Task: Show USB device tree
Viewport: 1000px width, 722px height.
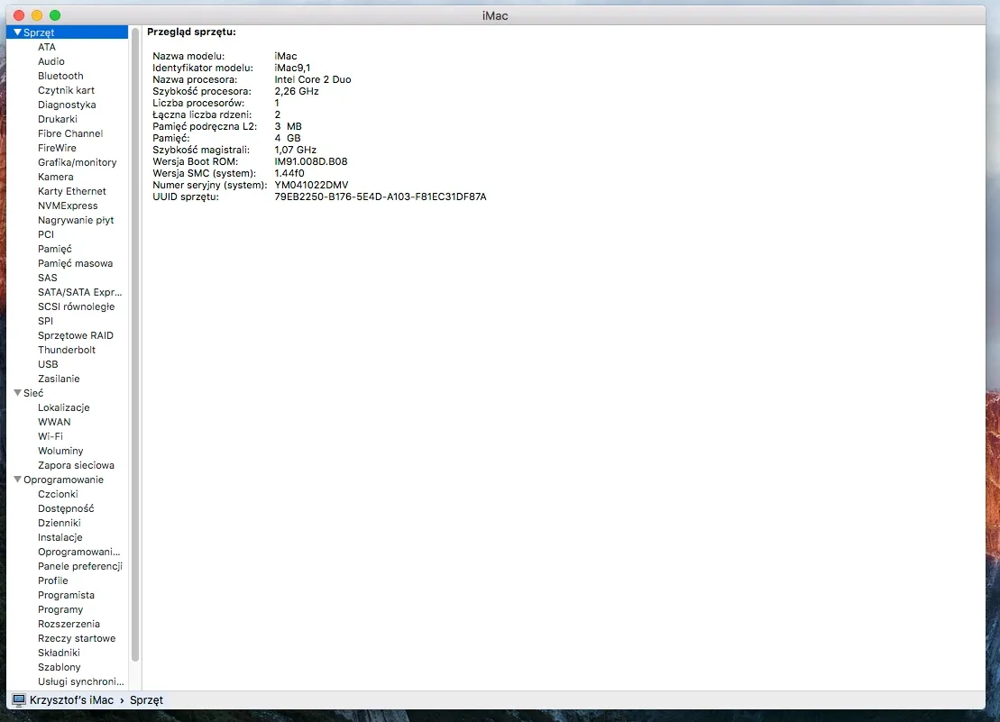Action: tap(48, 364)
